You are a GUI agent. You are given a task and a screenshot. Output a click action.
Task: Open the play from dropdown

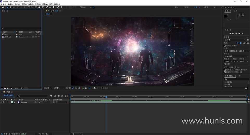[x=236, y=56]
